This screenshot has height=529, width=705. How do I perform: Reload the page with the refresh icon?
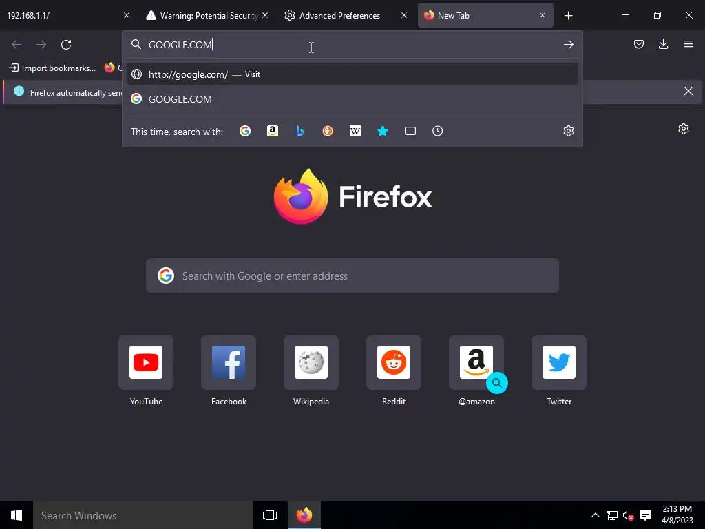coord(66,45)
